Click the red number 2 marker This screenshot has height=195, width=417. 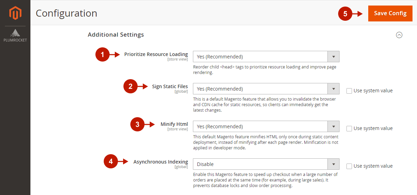point(130,86)
